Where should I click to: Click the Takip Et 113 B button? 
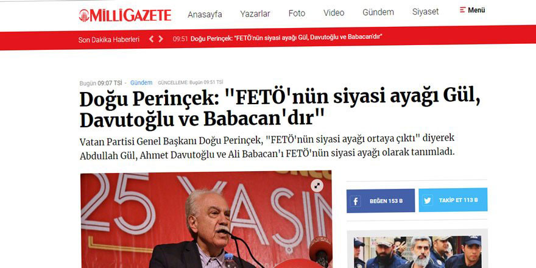[453, 200]
